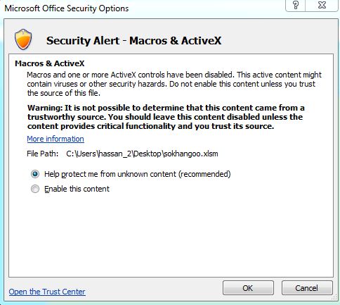
Task: Click the 'File Path:' label
Action: pos(43,154)
